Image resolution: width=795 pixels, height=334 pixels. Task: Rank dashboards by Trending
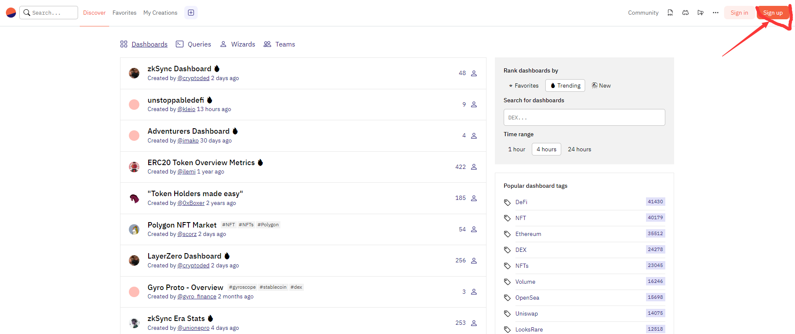[x=565, y=85]
